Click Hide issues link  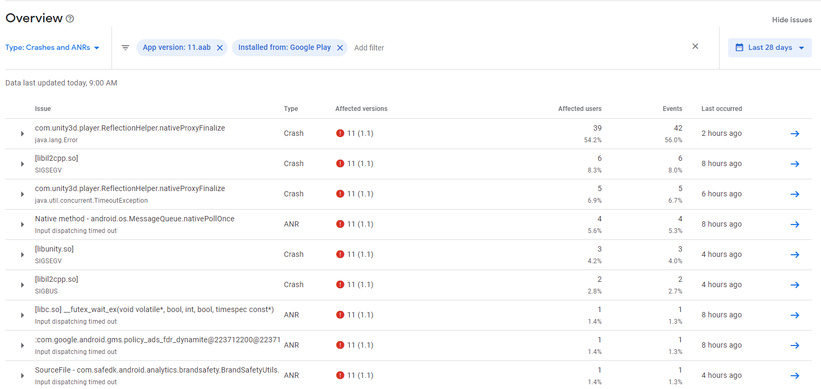[x=792, y=20]
